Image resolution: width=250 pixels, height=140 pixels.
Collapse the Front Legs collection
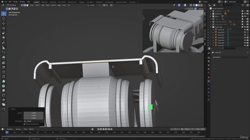(211, 27)
